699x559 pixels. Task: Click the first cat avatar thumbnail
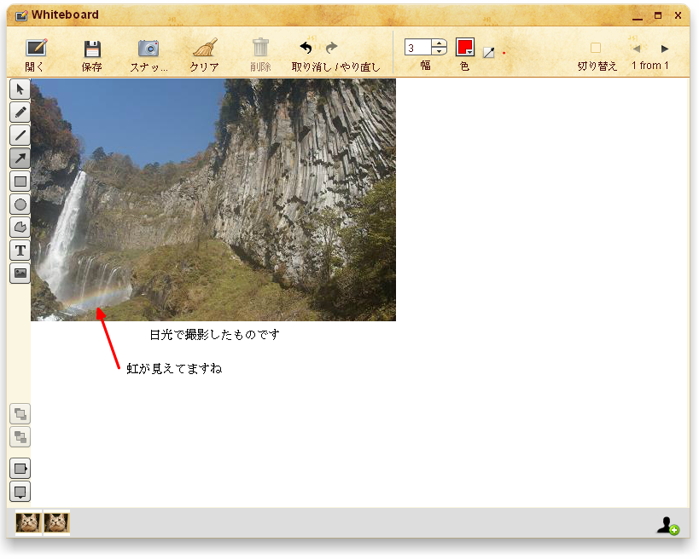pyautogui.click(x=28, y=522)
